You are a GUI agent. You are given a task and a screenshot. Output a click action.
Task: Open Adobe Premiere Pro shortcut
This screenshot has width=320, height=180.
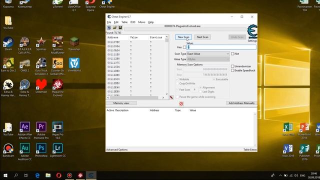coord(41,130)
